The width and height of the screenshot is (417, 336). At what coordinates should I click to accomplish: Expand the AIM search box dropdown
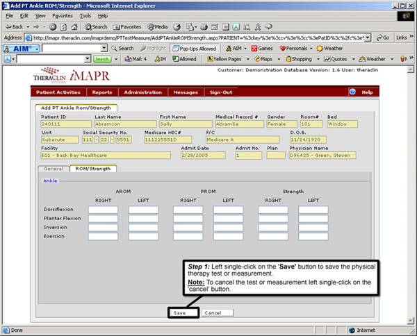[x=104, y=48]
